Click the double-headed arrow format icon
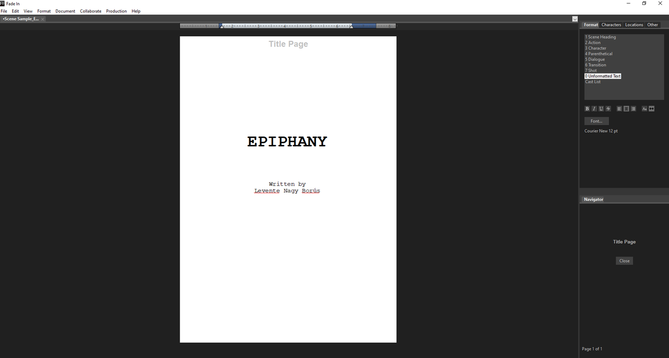This screenshot has width=669, height=358. (651, 108)
